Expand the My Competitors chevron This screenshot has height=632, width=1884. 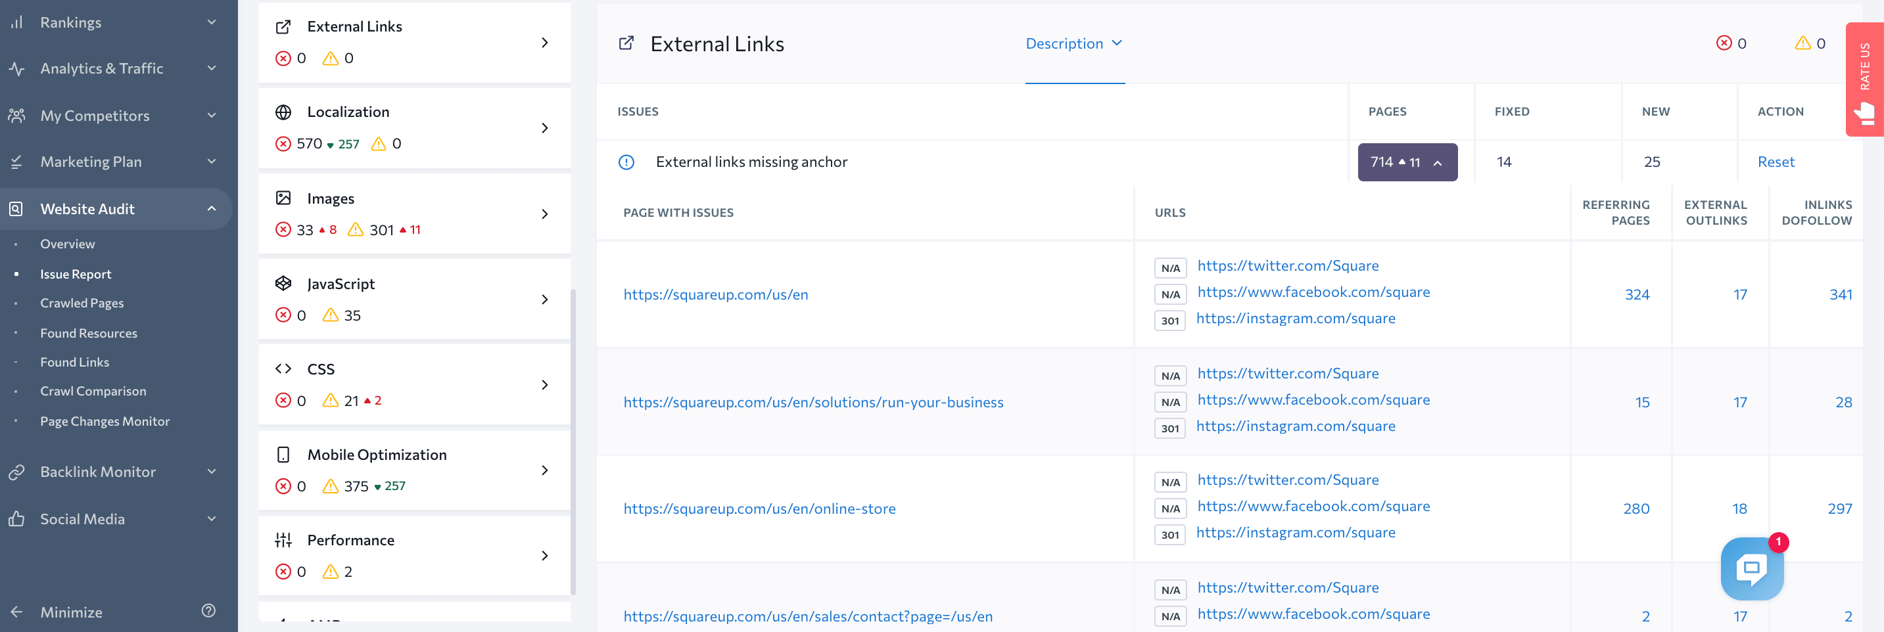[x=212, y=115]
